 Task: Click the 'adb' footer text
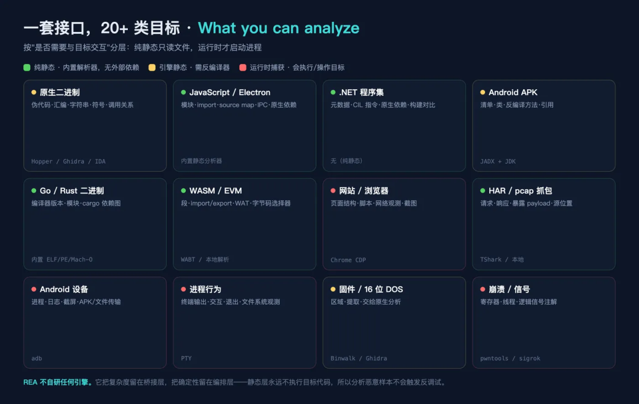(x=37, y=359)
